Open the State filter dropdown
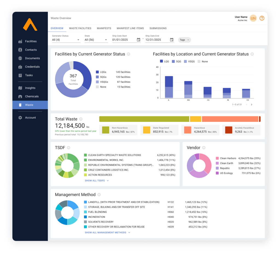 click(x=96, y=40)
